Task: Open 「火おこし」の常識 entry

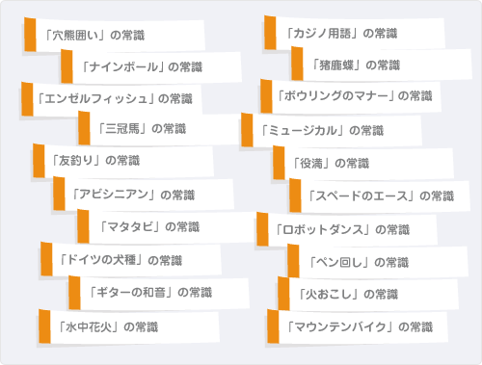Action: point(368,294)
